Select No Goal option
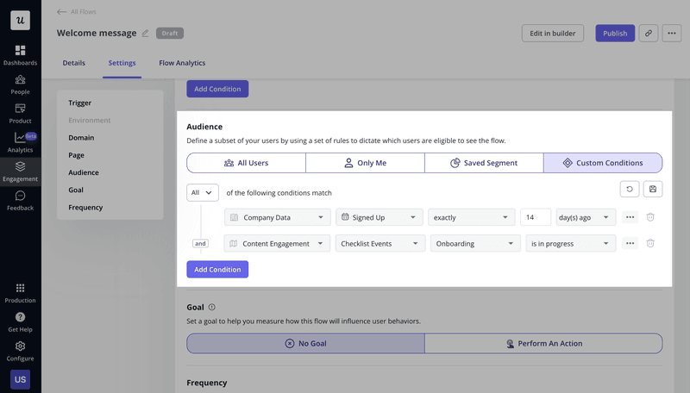Image resolution: width=690 pixels, height=393 pixels. tap(305, 343)
